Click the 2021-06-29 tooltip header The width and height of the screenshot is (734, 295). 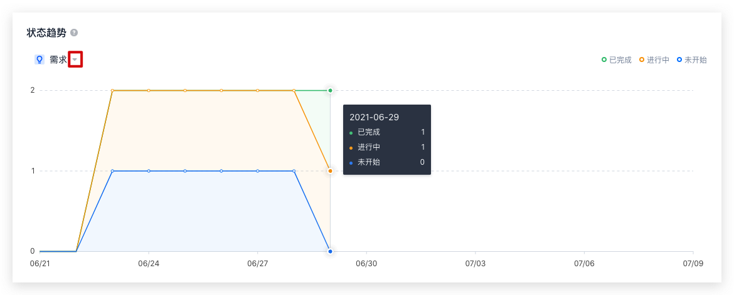coord(374,117)
